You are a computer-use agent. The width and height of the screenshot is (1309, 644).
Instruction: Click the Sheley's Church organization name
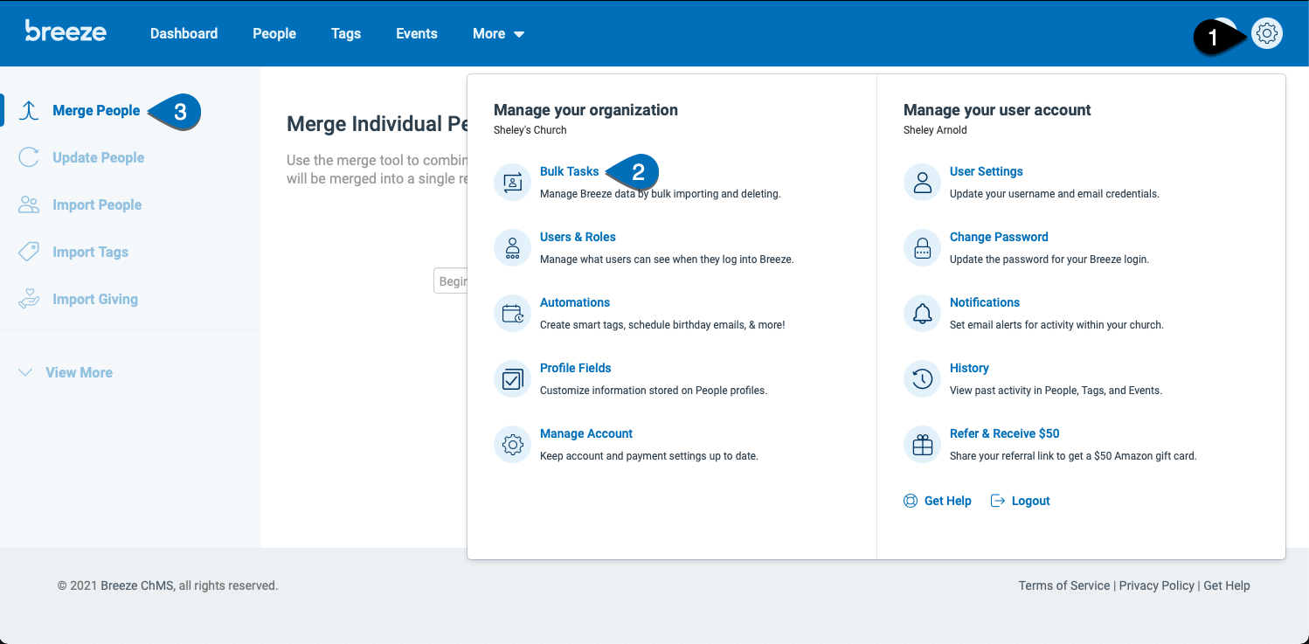[x=530, y=130]
